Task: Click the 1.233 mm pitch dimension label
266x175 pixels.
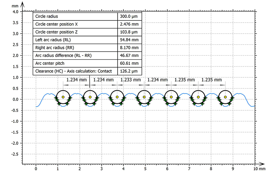Action: click(130, 80)
